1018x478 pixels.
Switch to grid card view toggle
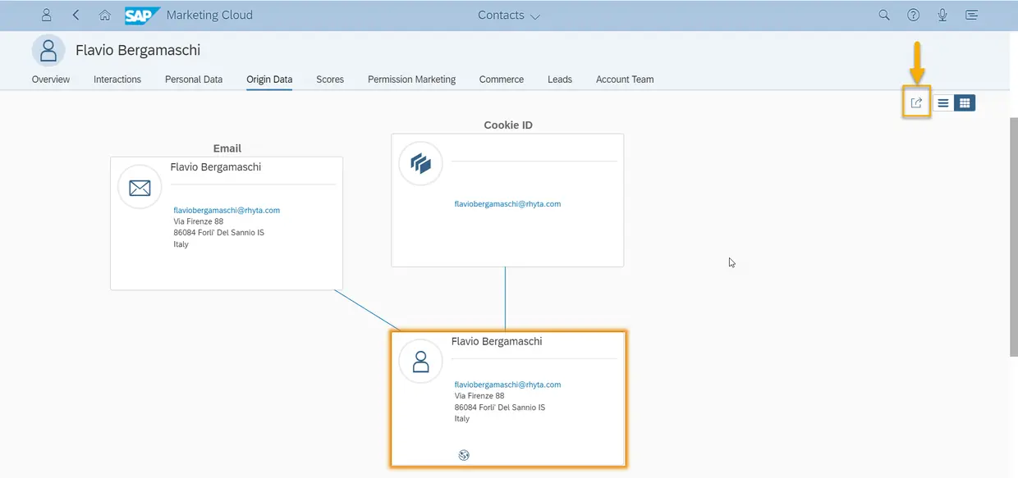coord(965,103)
